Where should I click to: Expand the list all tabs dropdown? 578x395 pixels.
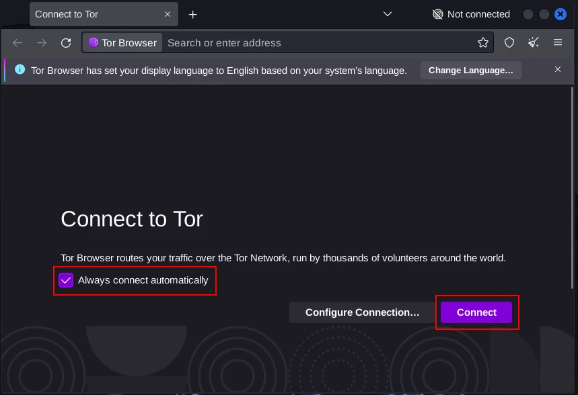[x=388, y=14]
